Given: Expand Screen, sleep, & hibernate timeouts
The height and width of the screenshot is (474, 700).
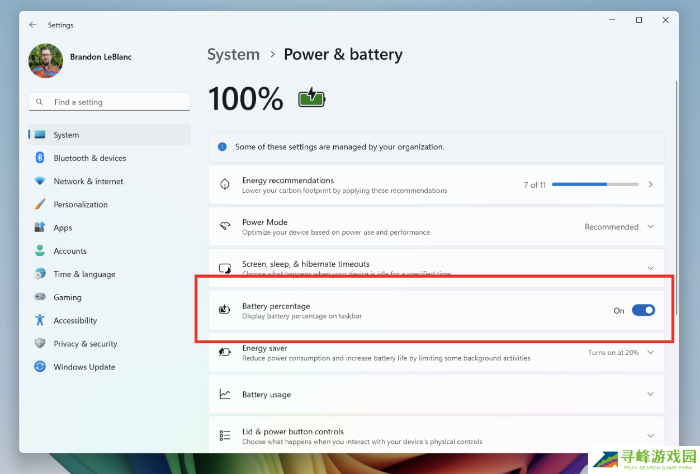Looking at the screenshot, I should coord(650,268).
